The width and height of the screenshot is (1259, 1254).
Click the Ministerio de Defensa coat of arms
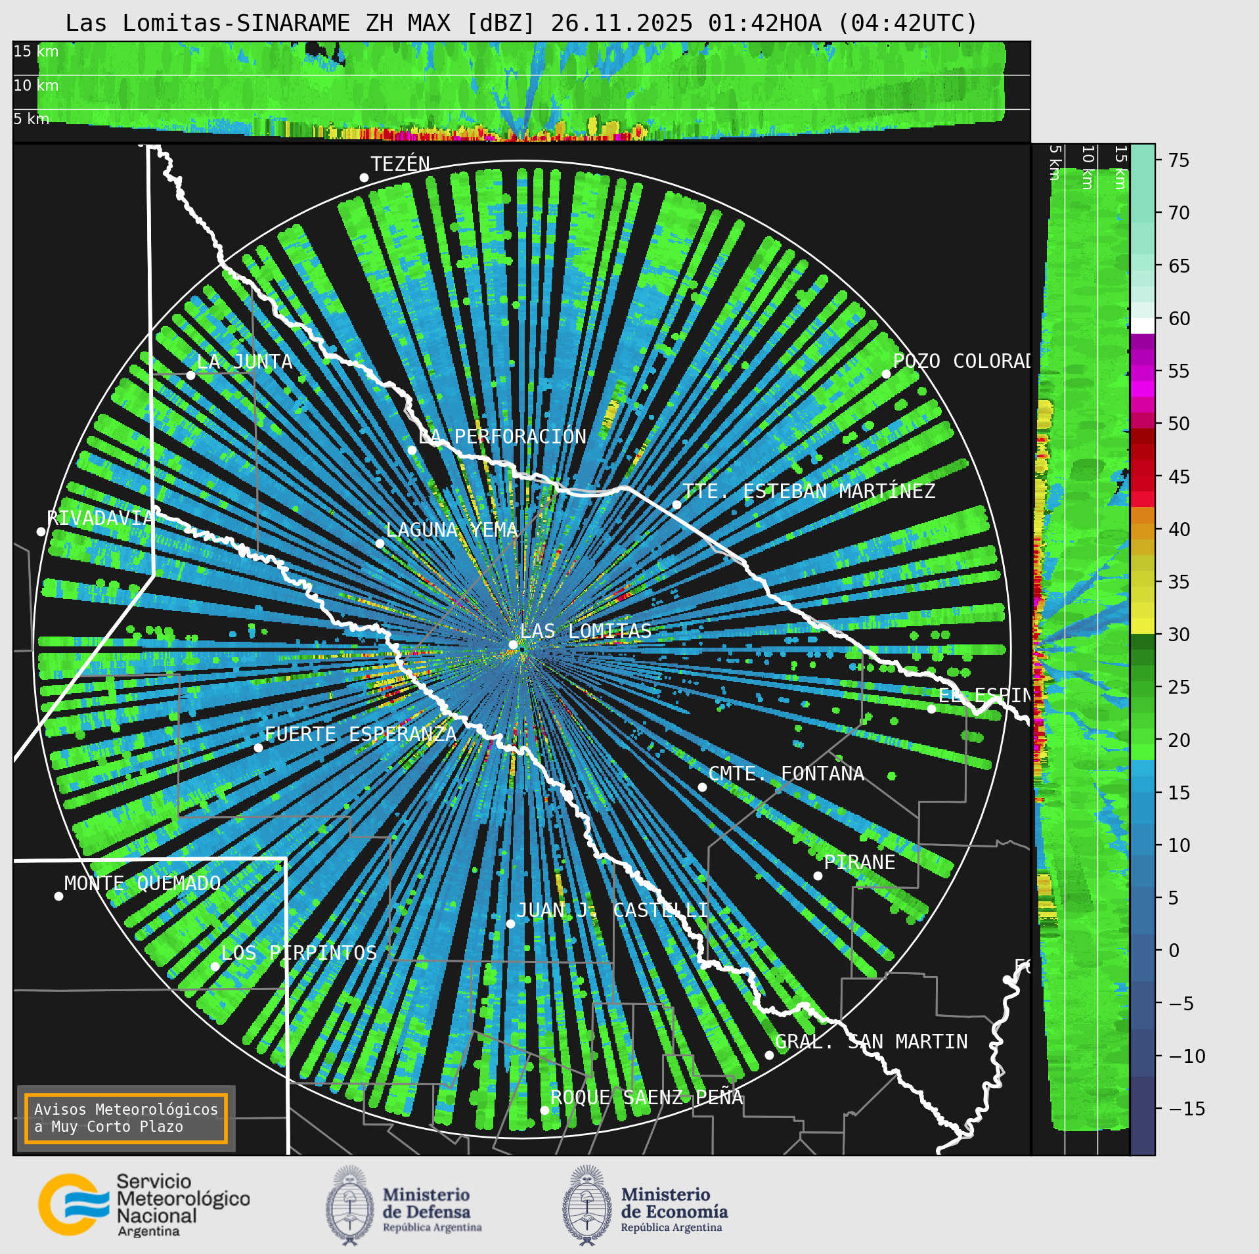(350, 1205)
